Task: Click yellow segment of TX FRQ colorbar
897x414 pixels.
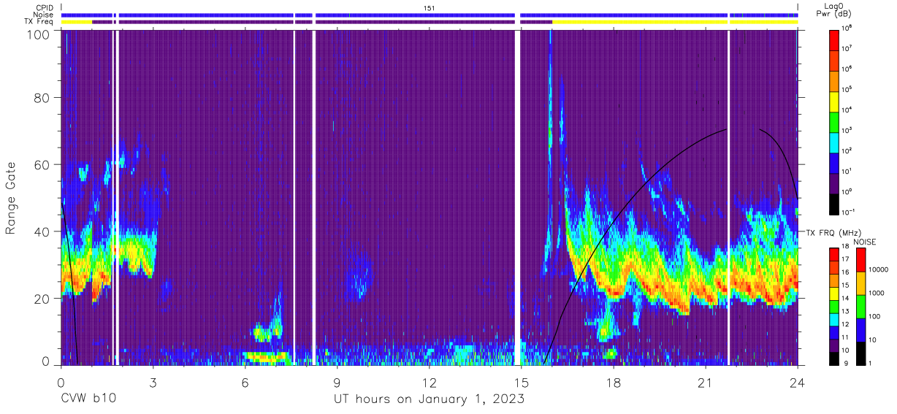Action: 834,294
